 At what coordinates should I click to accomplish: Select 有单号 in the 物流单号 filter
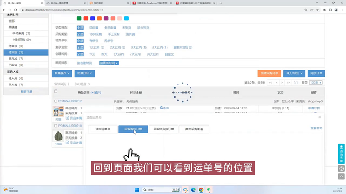pyautogui.click(x=94, y=41)
